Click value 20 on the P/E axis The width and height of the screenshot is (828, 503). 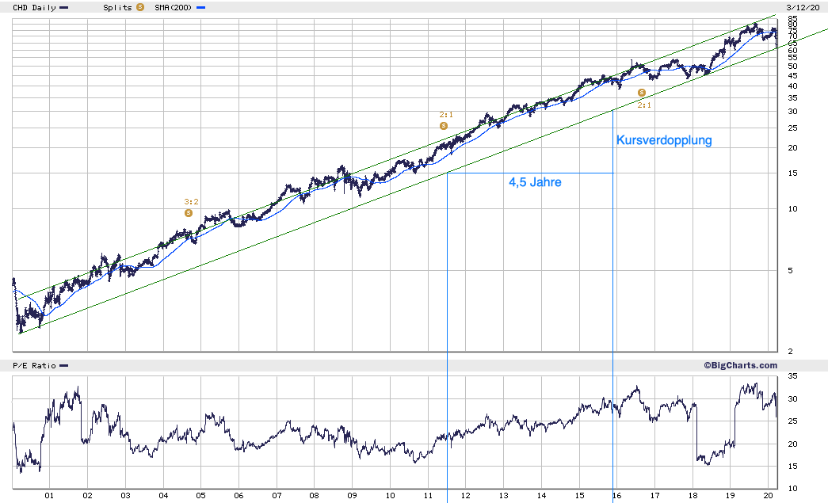[x=792, y=444]
